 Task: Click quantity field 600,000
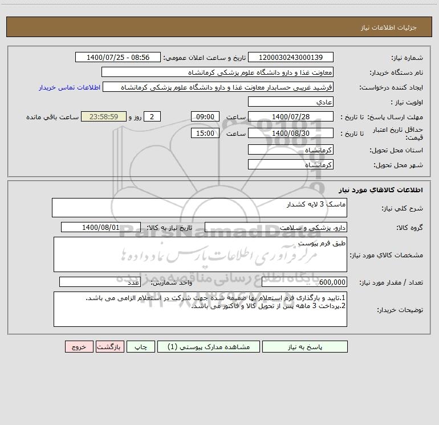[x=304, y=282]
